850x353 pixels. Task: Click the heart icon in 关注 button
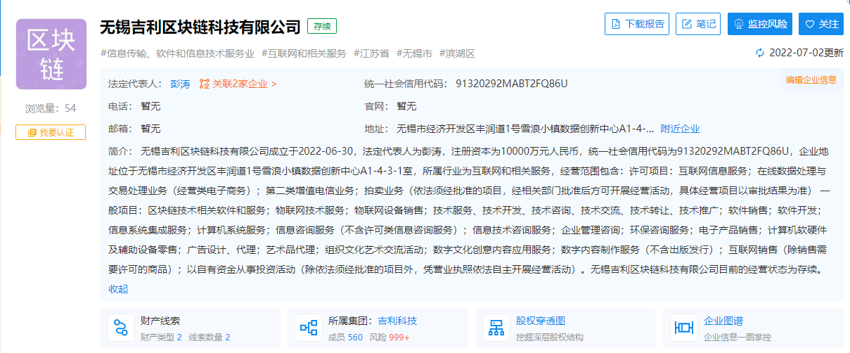point(810,24)
